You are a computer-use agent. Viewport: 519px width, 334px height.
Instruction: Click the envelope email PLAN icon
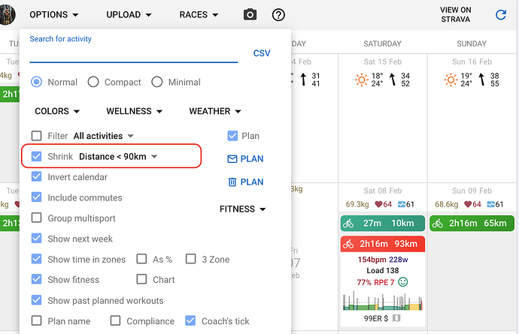tap(232, 159)
